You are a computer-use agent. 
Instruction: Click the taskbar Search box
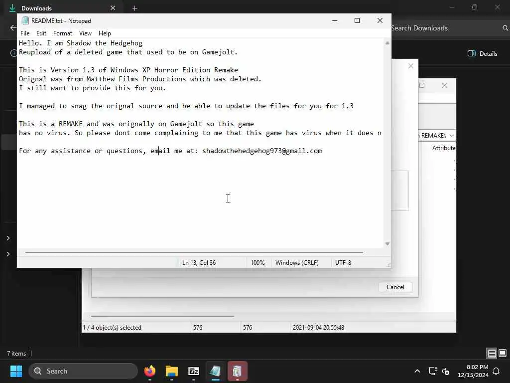point(83,371)
